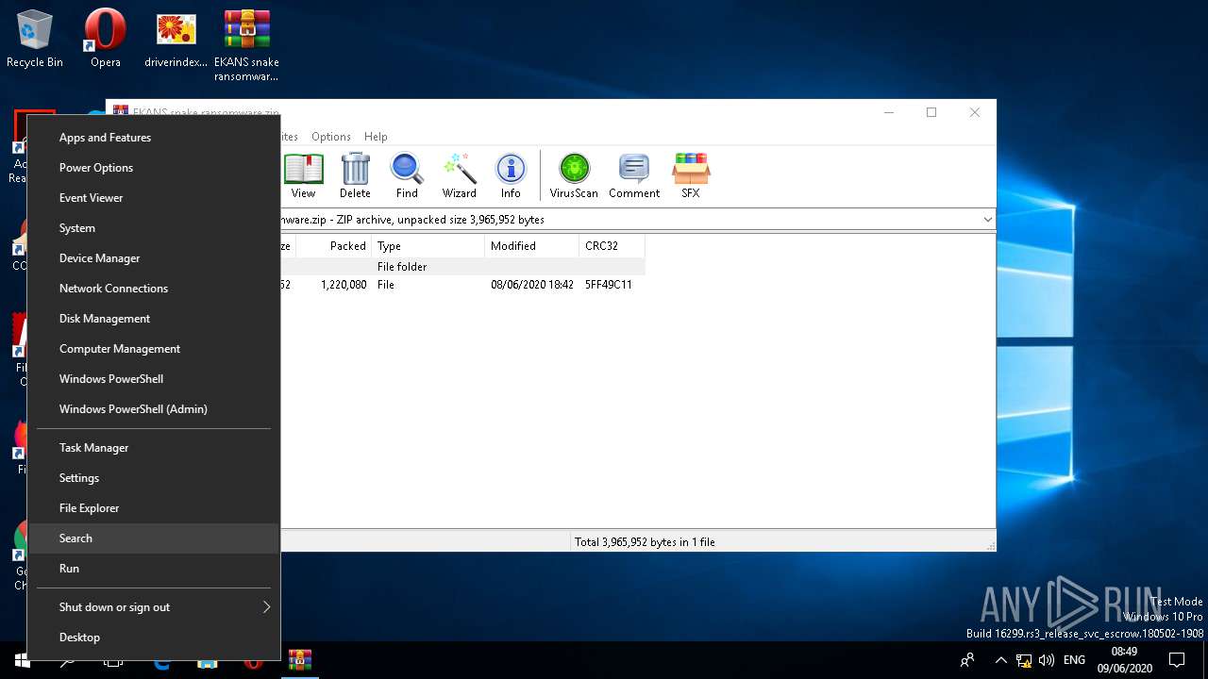
Task: Select the row with packed size 1,220,080
Action: coord(462,285)
